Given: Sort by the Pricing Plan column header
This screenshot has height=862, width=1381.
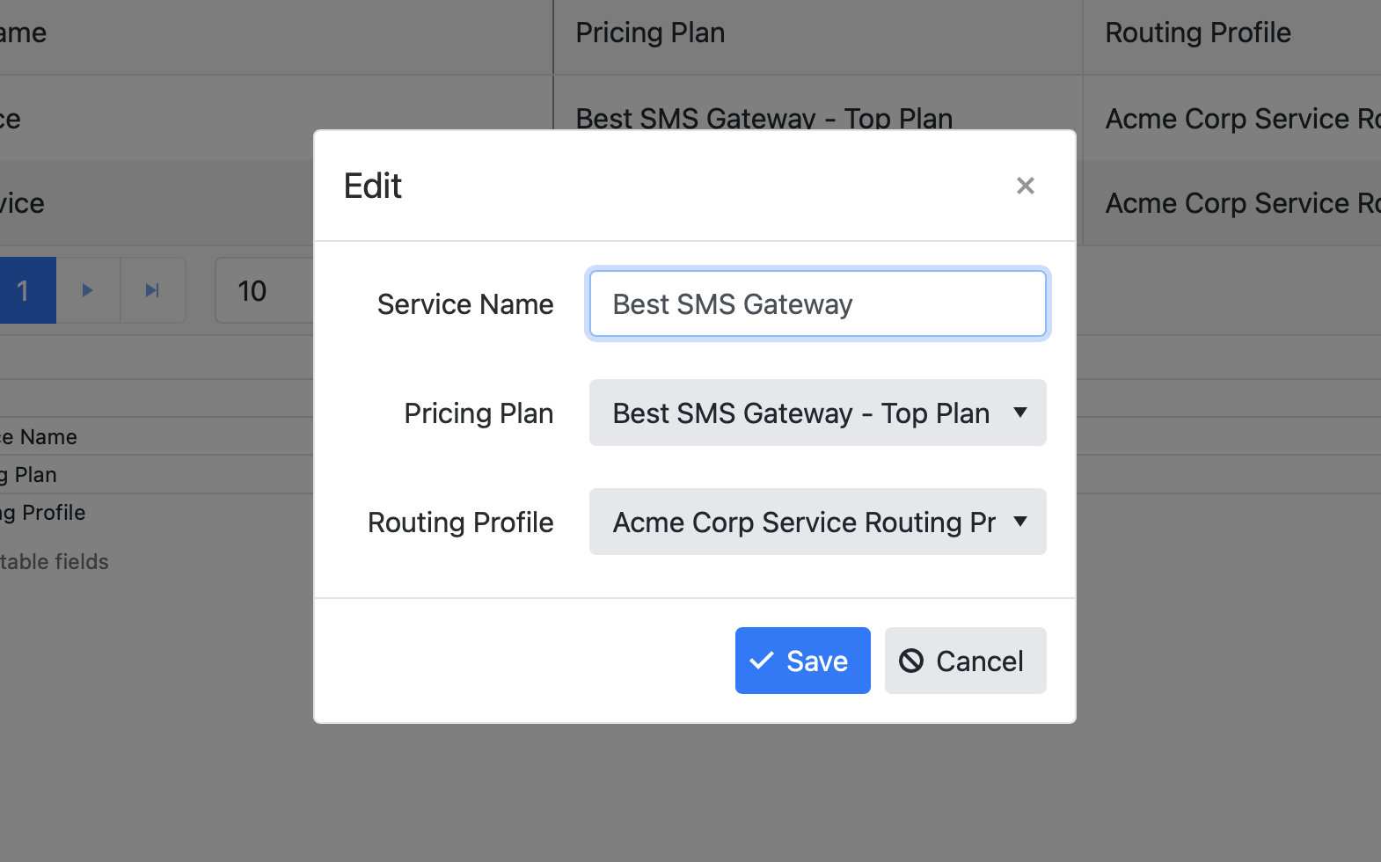Looking at the screenshot, I should click(650, 33).
